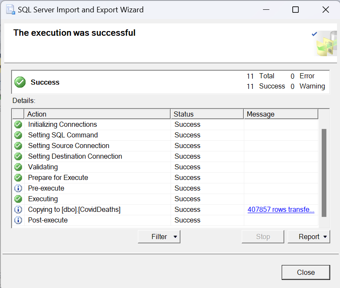The width and height of the screenshot is (340, 288).
Task: Click the green check beside Initializing Connections
Action: click(18, 125)
